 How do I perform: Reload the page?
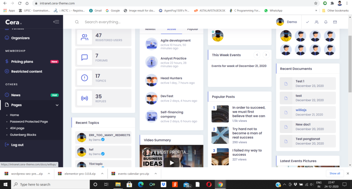pos(20,3)
